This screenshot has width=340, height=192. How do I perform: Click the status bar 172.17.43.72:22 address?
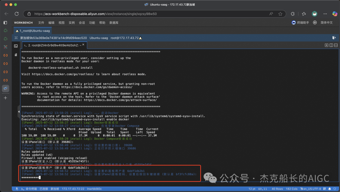click(x=73, y=189)
